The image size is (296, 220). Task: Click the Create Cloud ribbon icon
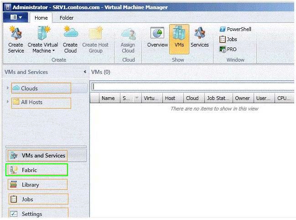[71, 32]
